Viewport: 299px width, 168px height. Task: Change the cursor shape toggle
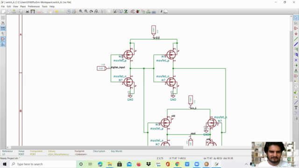(x=3, y=34)
